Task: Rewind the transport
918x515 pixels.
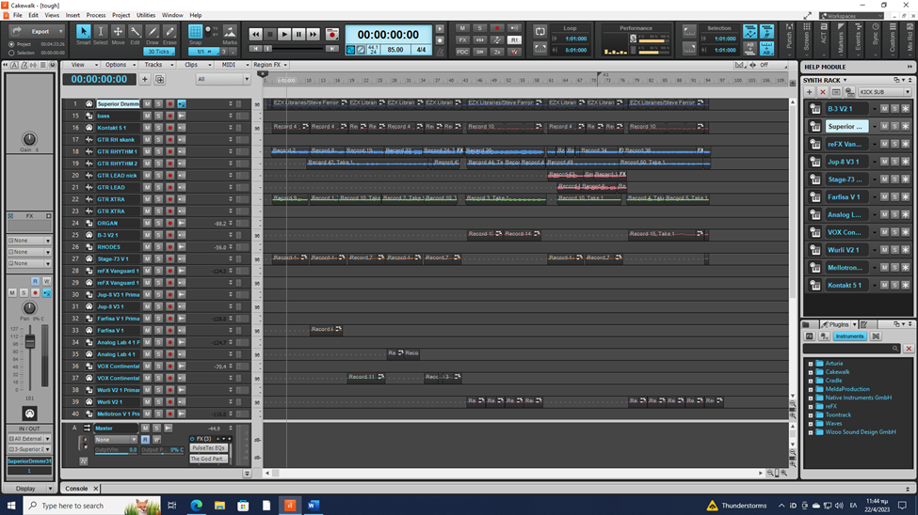Action: [x=256, y=35]
